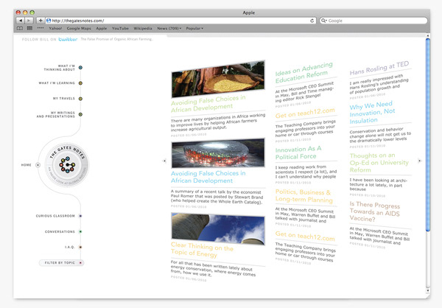Click the bookmarks bar dotted item
442x308 pixels.
point(41,28)
